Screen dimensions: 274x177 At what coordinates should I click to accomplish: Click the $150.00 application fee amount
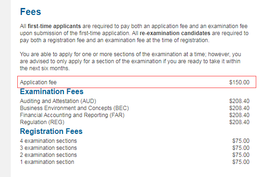point(239,82)
